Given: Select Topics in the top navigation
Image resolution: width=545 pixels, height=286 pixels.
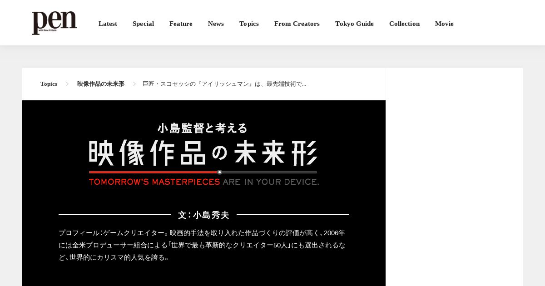Looking at the screenshot, I should click(x=249, y=24).
